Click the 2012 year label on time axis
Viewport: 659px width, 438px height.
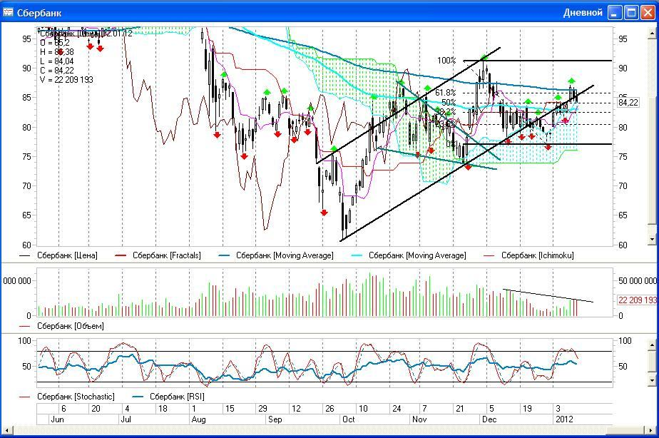[x=564, y=419]
